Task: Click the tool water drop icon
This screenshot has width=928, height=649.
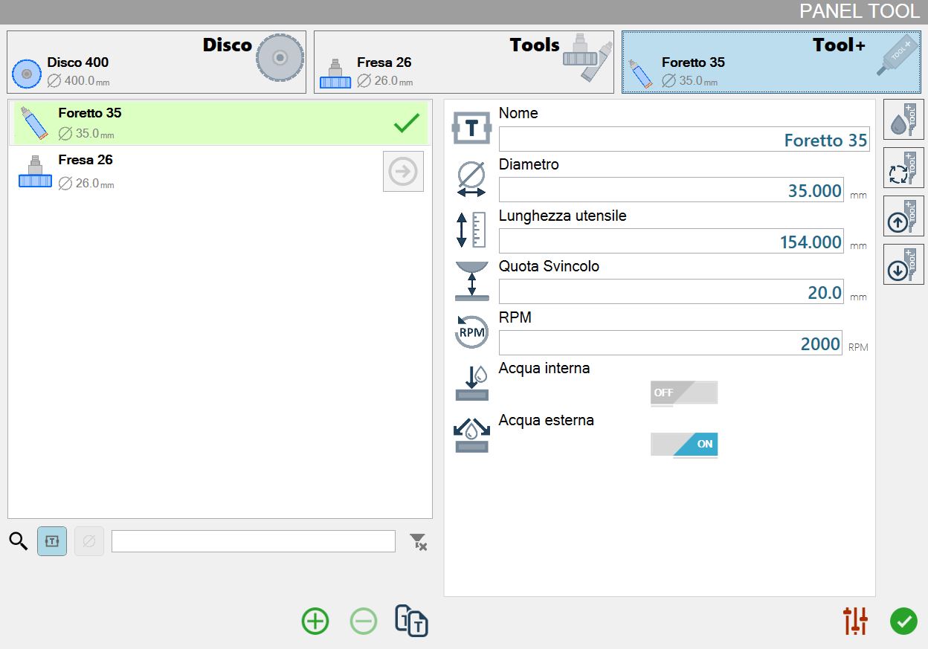Action: click(903, 120)
